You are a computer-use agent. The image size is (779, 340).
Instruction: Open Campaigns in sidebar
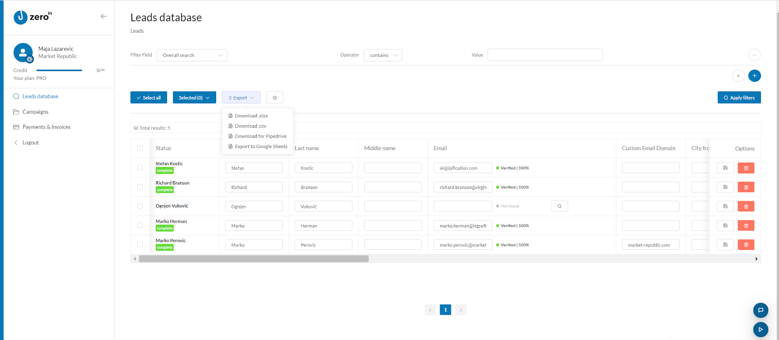pos(36,112)
